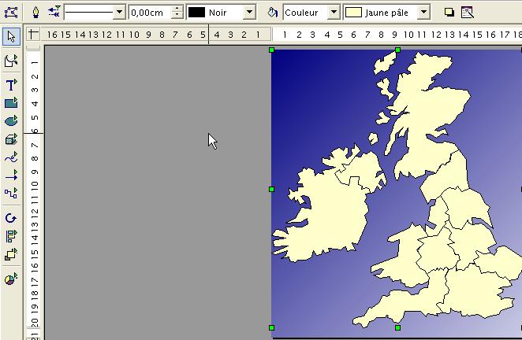Click the top-middle green selection handle
Viewport: 522px width, 340px height.
pos(398,50)
